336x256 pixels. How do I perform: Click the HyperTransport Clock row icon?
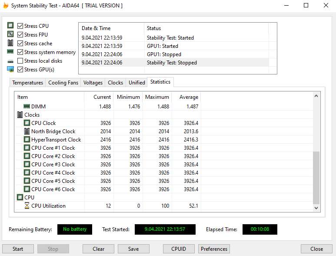click(27, 139)
